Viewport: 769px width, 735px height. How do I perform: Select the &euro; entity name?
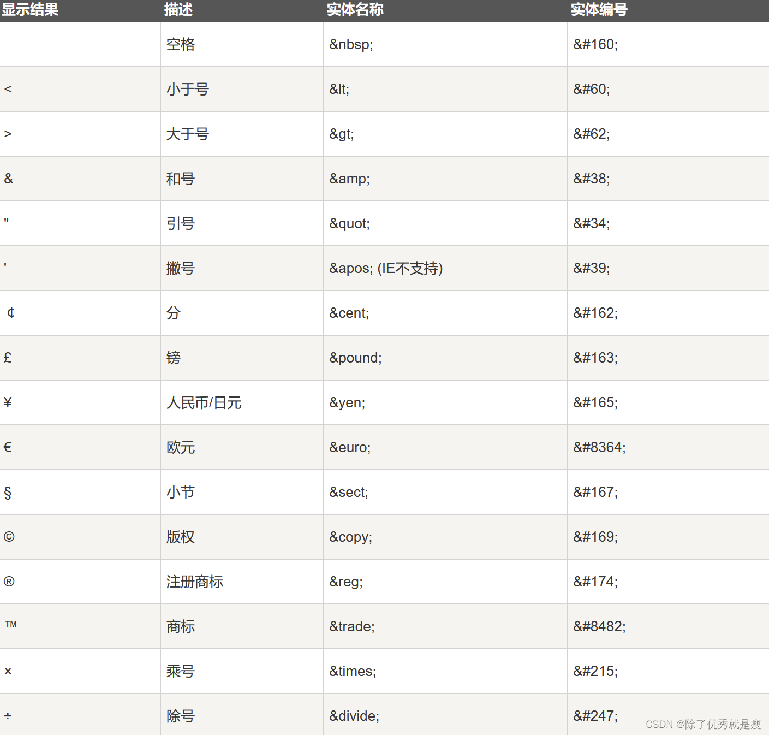(x=350, y=447)
